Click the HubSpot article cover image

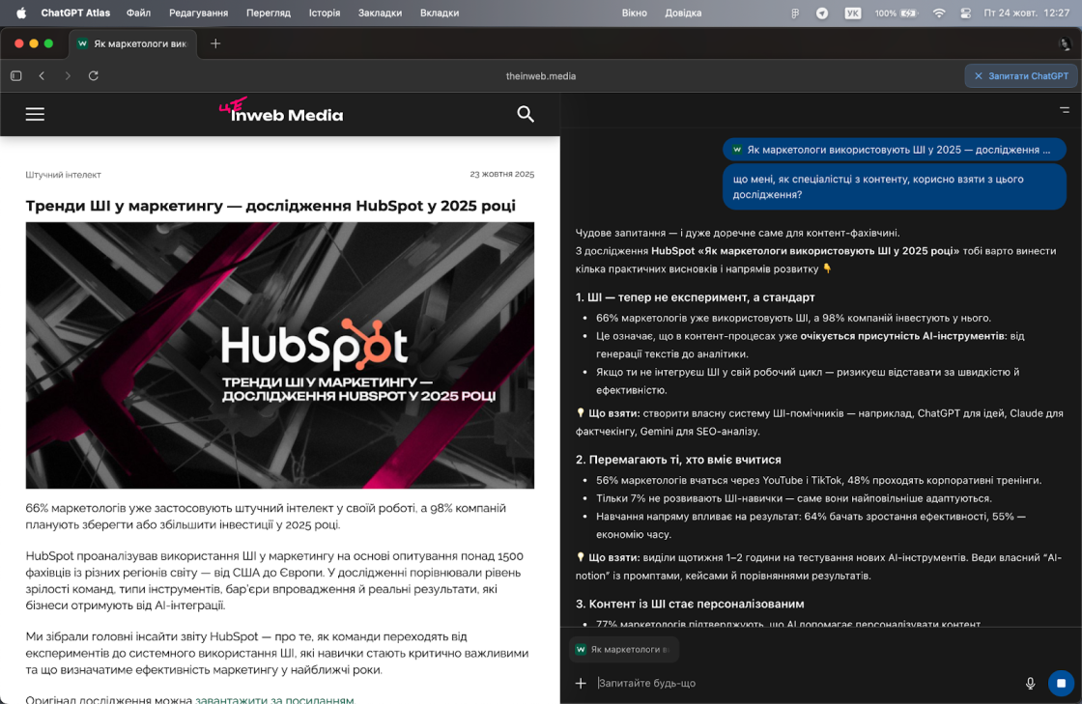point(279,354)
